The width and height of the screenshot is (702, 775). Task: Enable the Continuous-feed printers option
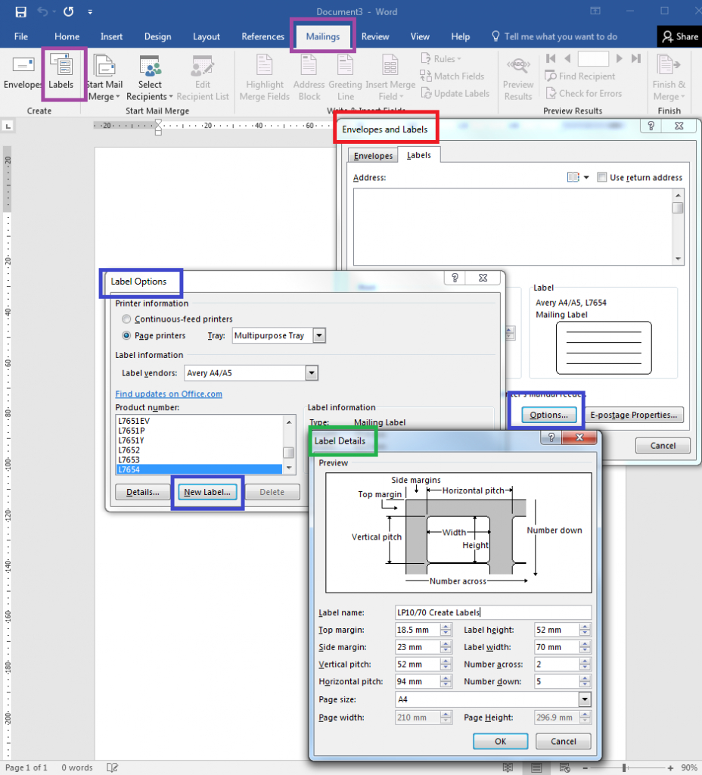pos(127,319)
